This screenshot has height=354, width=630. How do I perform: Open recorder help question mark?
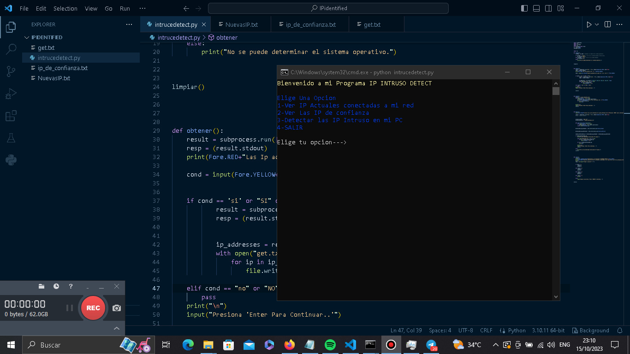pyautogui.click(x=71, y=286)
